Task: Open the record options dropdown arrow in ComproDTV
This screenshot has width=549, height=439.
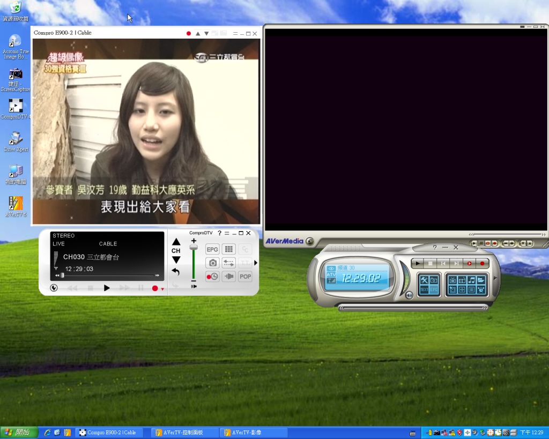Action: pos(162,289)
